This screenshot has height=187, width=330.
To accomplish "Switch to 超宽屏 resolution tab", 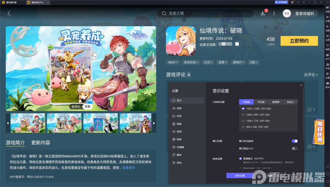I will click(x=276, y=102).
